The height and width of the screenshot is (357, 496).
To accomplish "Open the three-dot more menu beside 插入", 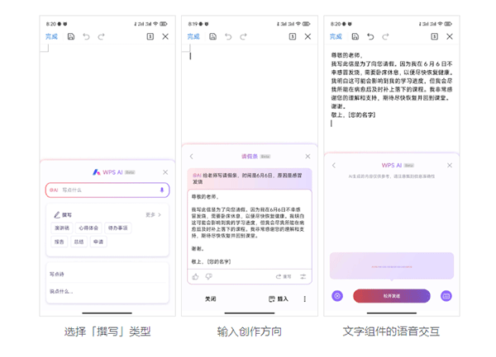I will (x=304, y=299).
